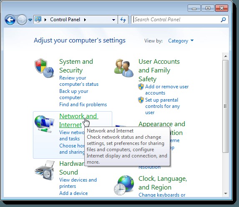Open Find and fix problems link
The image size is (239, 207).
(x=83, y=105)
